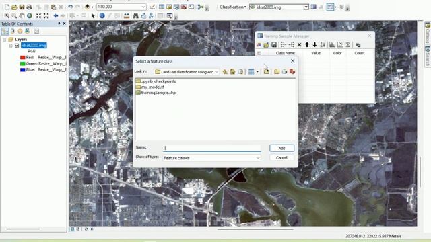The height and width of the screenshot is (242, 431).
Task: Click Connect To Folder icon in dialog
Action: (267, 72)
